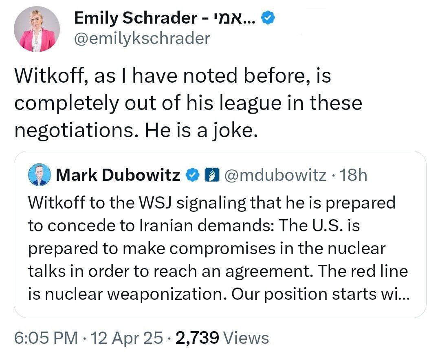Click the 18h timestamp on quoted tweet
Image resolution: width=440 pixels, height=356 pixels.
pyautogui.click(x=353, y=175)
